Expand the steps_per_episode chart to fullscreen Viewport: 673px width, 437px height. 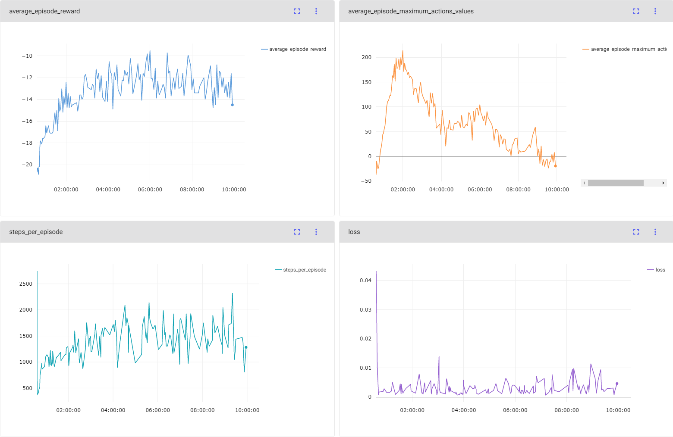pos(297,232)
